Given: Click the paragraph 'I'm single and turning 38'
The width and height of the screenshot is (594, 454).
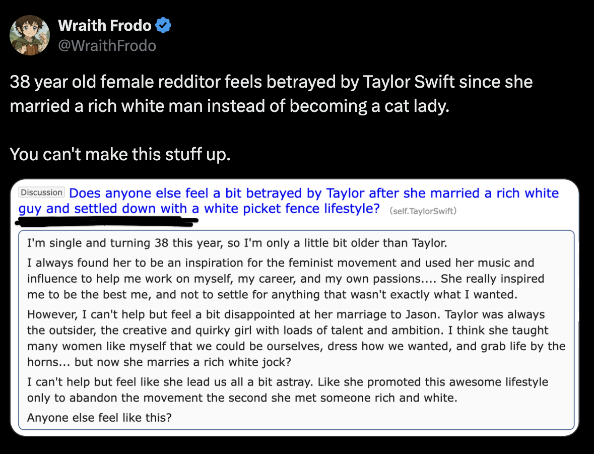Looking at the screenshot, I should (237, 243).
